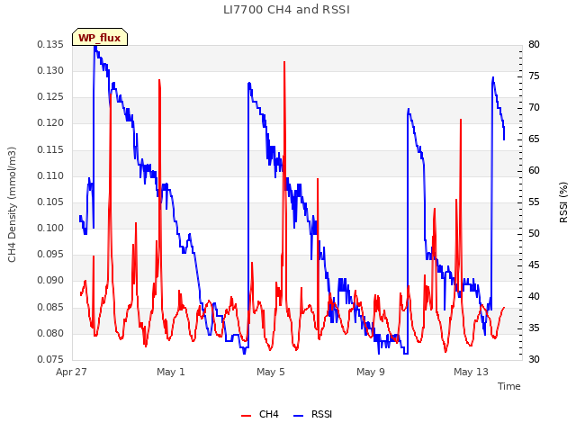The width and height of the screenshot is (576, 432).
Task: Click the 0.105 left axis value
Action: pyautogui.click(x=50, y=202)
